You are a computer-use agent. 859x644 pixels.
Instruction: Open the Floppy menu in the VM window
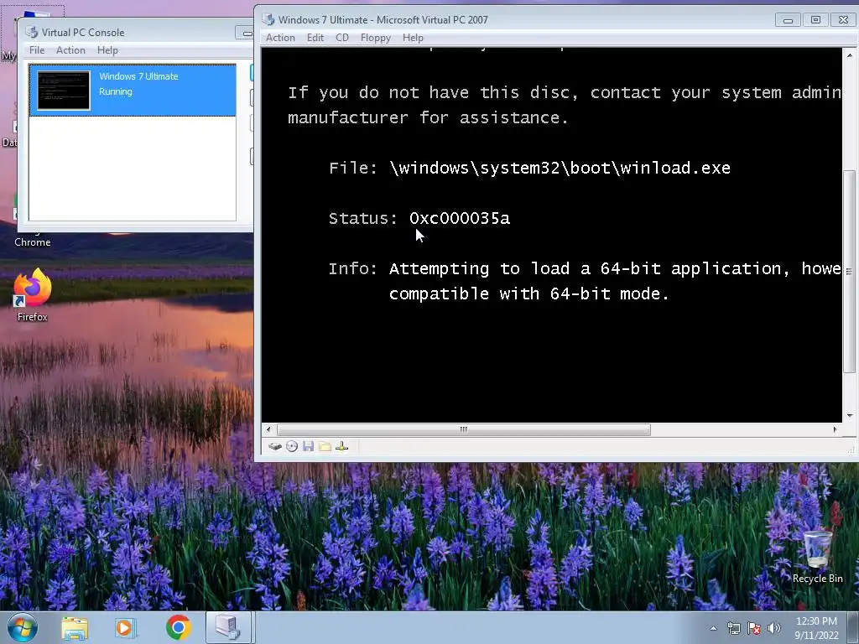coord(376,38)
